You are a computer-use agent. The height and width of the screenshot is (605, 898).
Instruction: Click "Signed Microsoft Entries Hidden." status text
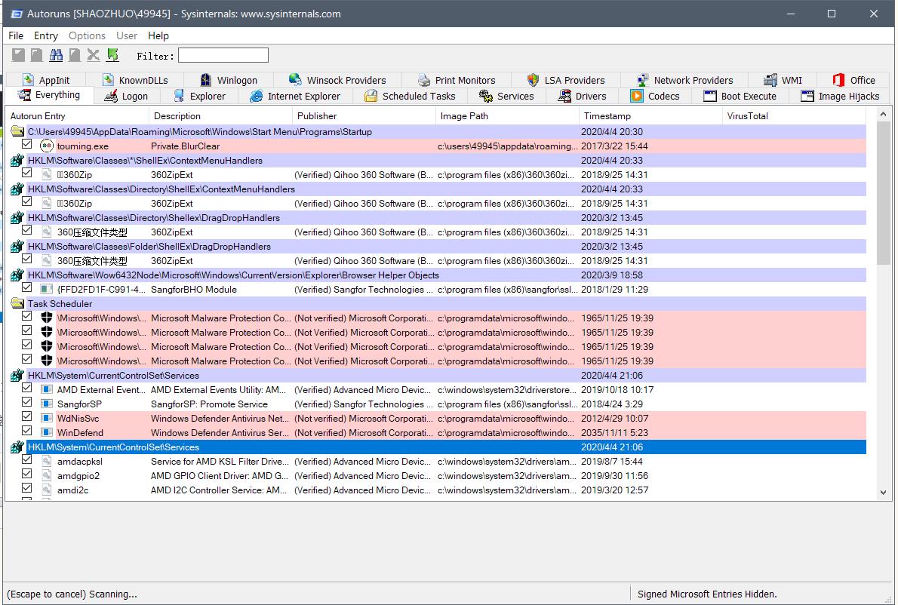(707, 594)
